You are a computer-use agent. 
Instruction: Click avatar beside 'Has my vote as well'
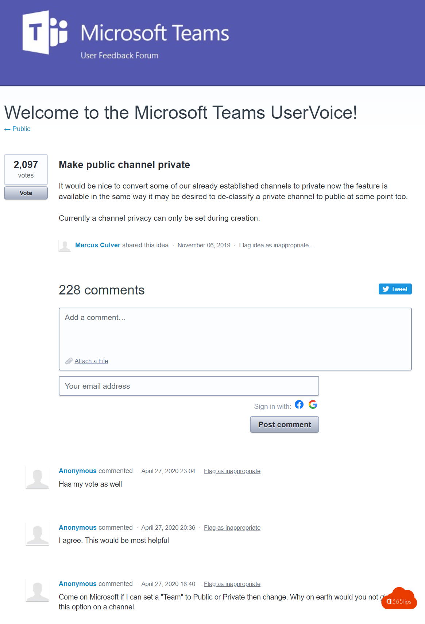point(37,477)
